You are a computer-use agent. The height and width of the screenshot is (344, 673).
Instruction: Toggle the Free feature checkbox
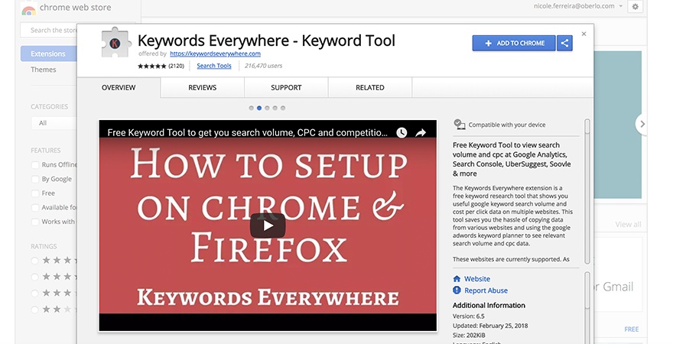click(x=35, y=193)
